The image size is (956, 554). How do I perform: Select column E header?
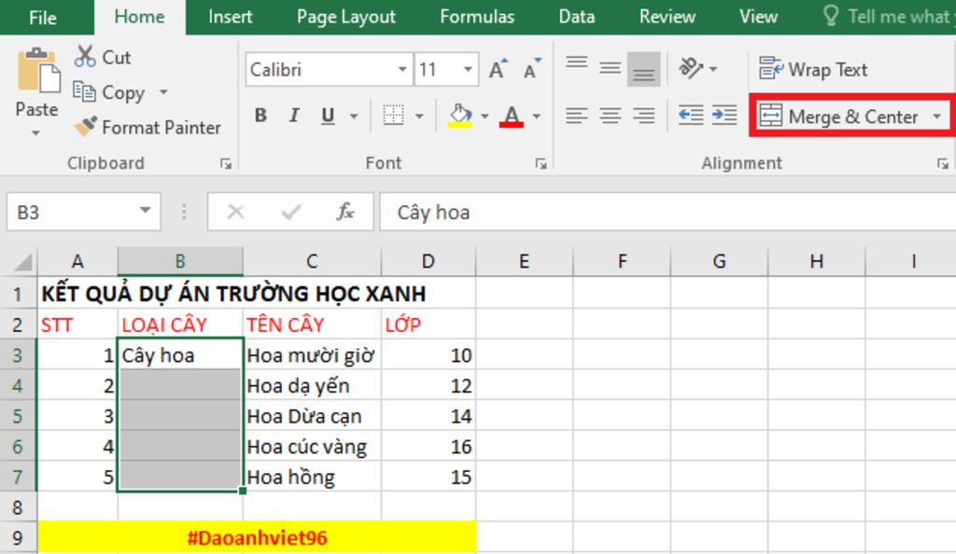tap(525, 262)
